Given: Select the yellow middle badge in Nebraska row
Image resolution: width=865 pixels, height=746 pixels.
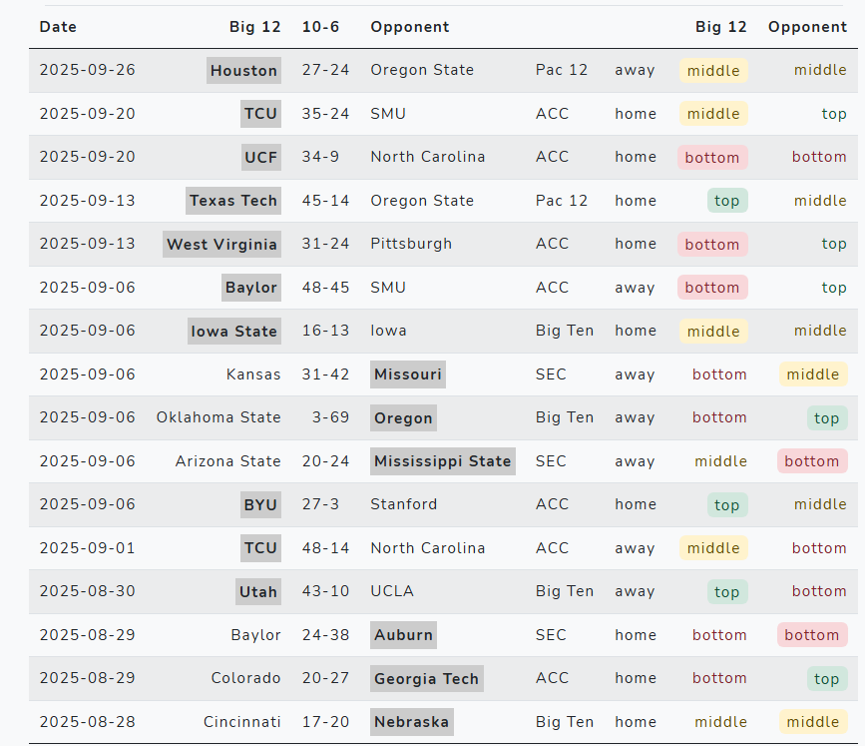Looking at the screenshot, I should tap(813, 722).
